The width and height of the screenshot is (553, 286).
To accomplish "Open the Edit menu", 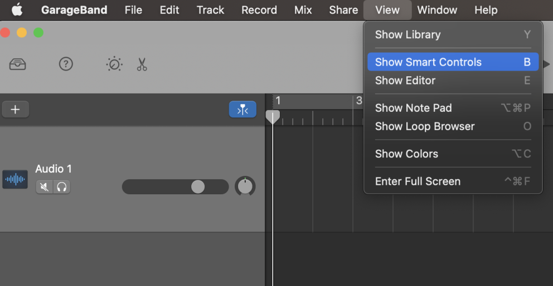I will point(169,10).
